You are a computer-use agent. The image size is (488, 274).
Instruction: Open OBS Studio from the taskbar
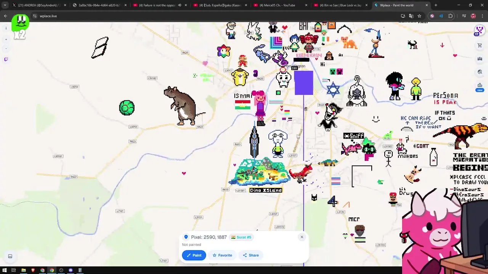tap(61, 270)
